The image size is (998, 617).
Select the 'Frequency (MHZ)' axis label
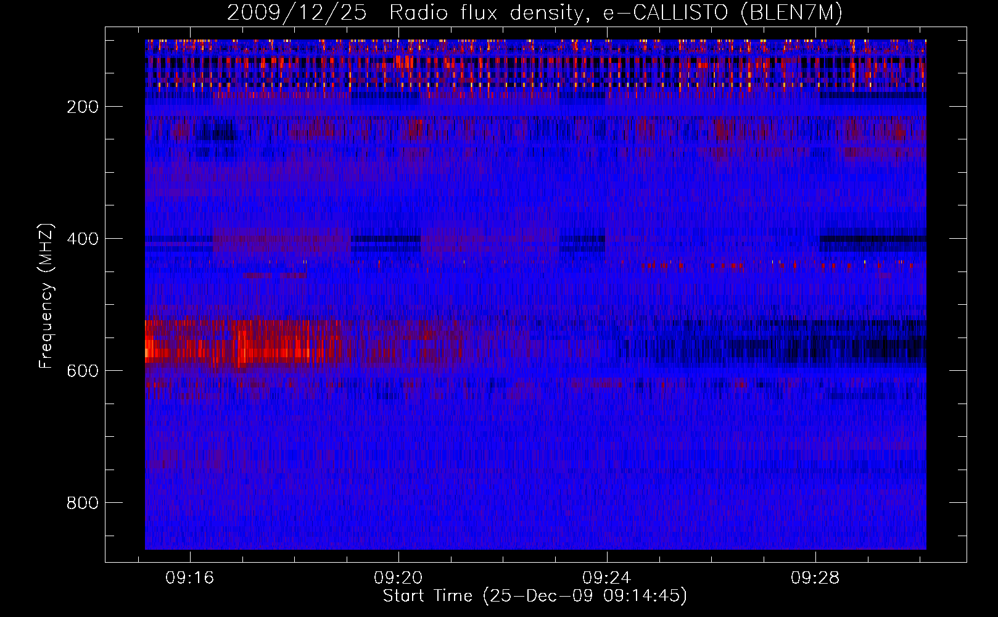click(x=46, y=296)
